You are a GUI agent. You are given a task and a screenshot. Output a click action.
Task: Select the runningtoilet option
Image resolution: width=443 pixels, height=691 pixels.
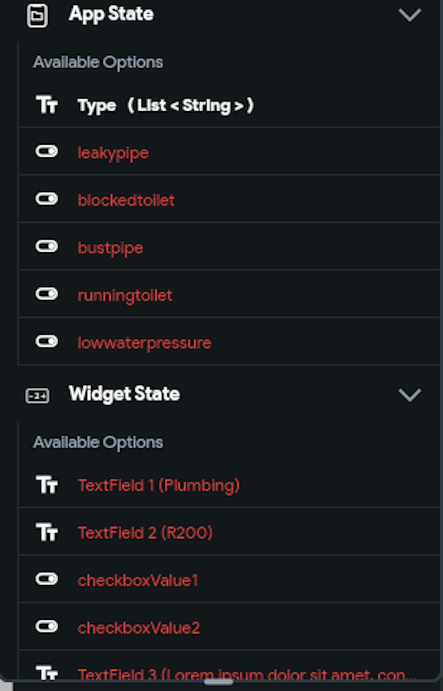coord(125,294)
